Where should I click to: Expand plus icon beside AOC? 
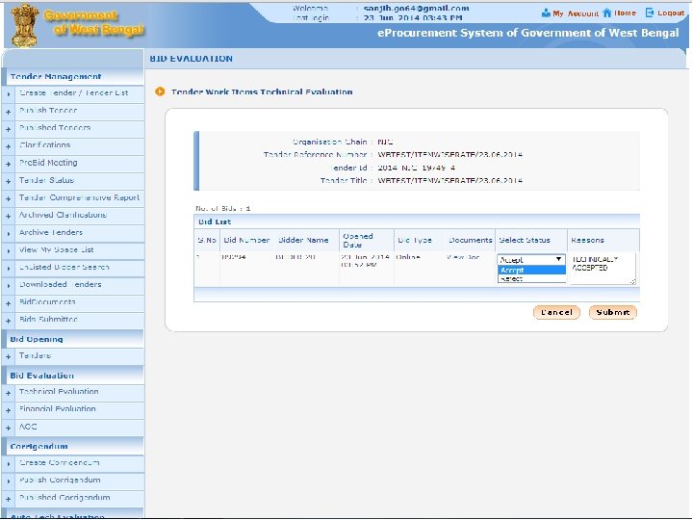8,428
